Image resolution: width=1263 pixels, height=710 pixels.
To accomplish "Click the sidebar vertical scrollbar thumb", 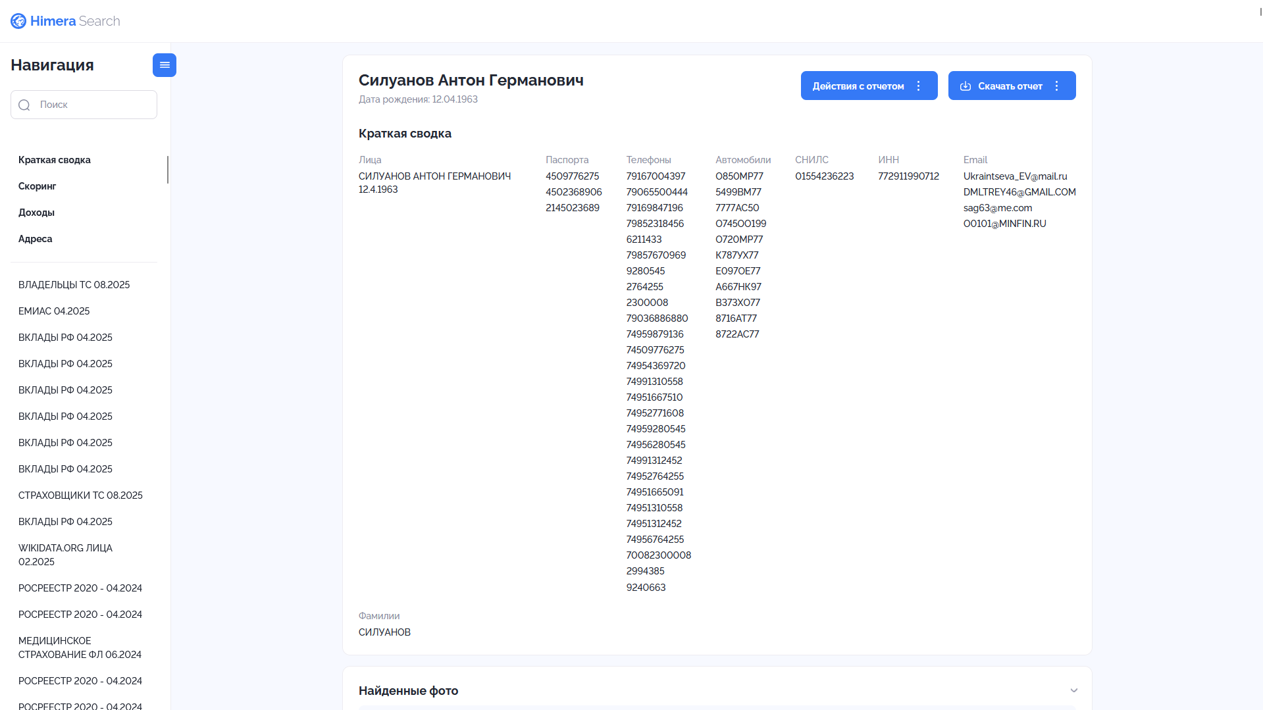I will pyautogui.click(x=168, y=170).
